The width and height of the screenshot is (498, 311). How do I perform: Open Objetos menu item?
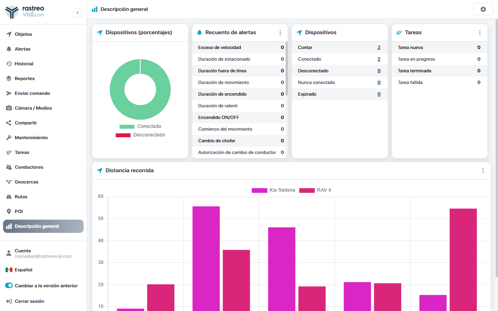43,34
